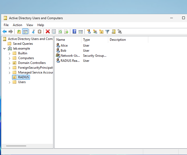Maximize the Active Directory window
187x155 pixels.
tap(184, 18)
